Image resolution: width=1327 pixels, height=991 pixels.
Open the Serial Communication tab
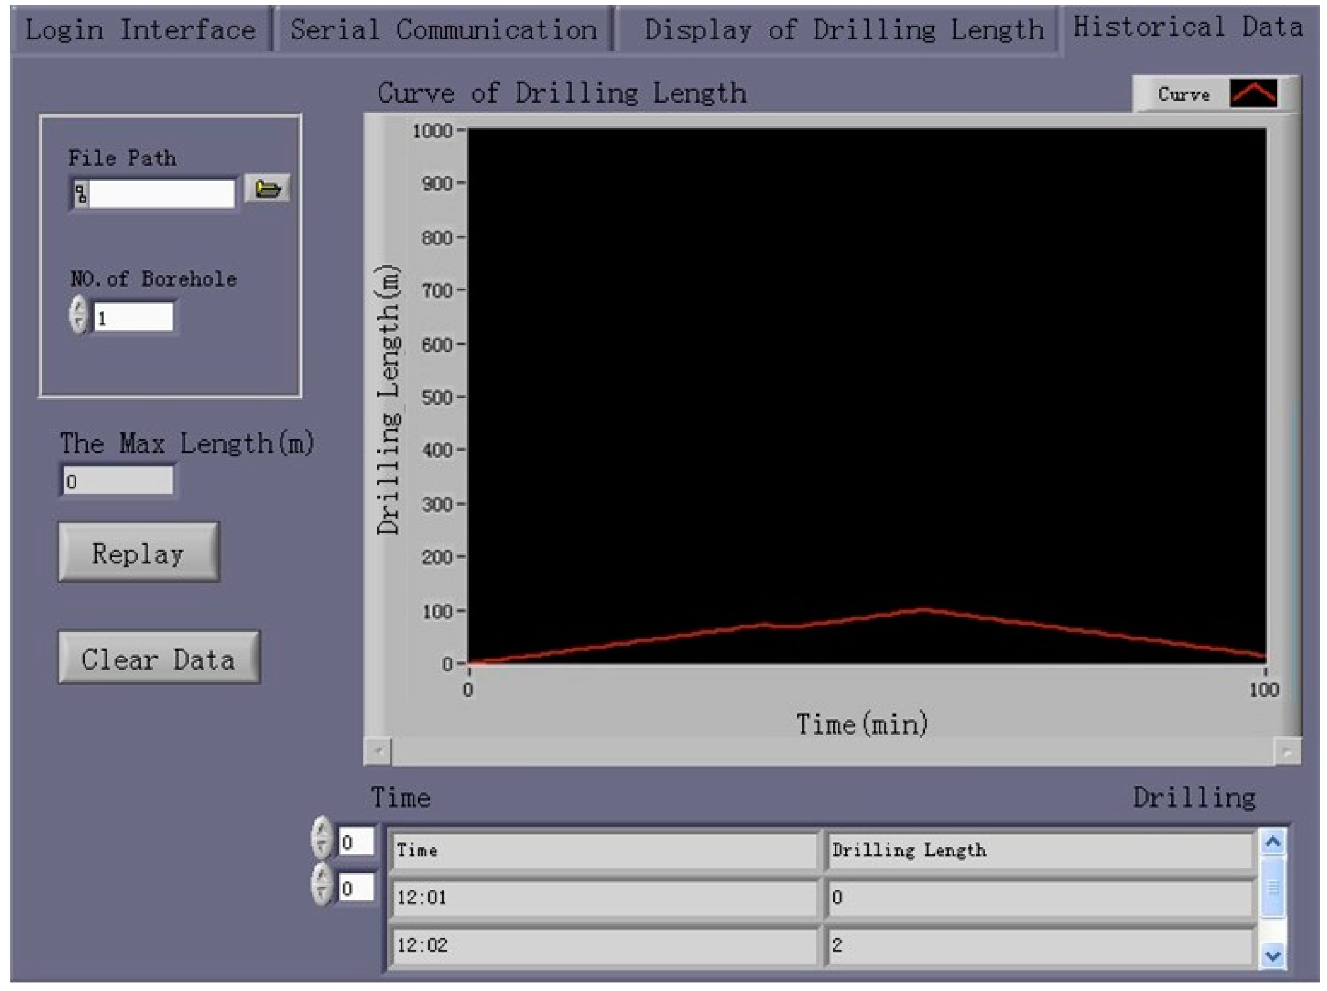443,30
